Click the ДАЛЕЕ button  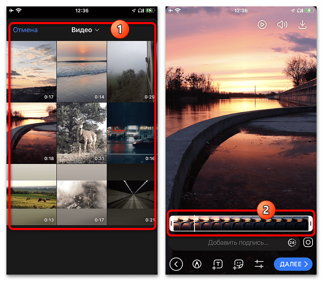coord(293,264)
